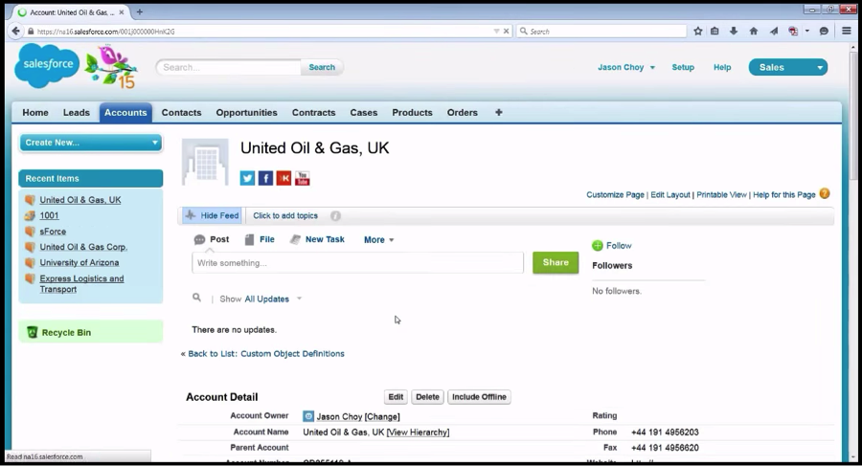Go to browser home icon
This screenshot has width=862, height=466.
click(x=754, y=32)
